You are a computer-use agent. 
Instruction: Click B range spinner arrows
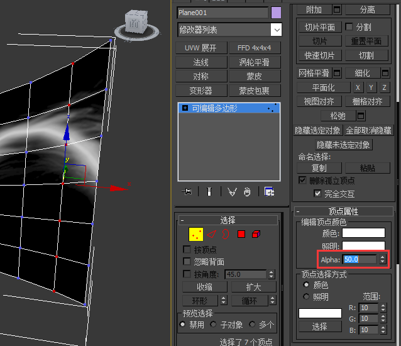pos(383,330)
